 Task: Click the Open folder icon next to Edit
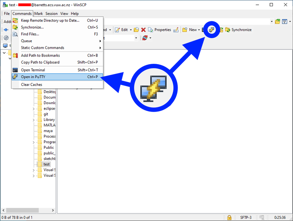pyautogui.click(x=136, y=30)
